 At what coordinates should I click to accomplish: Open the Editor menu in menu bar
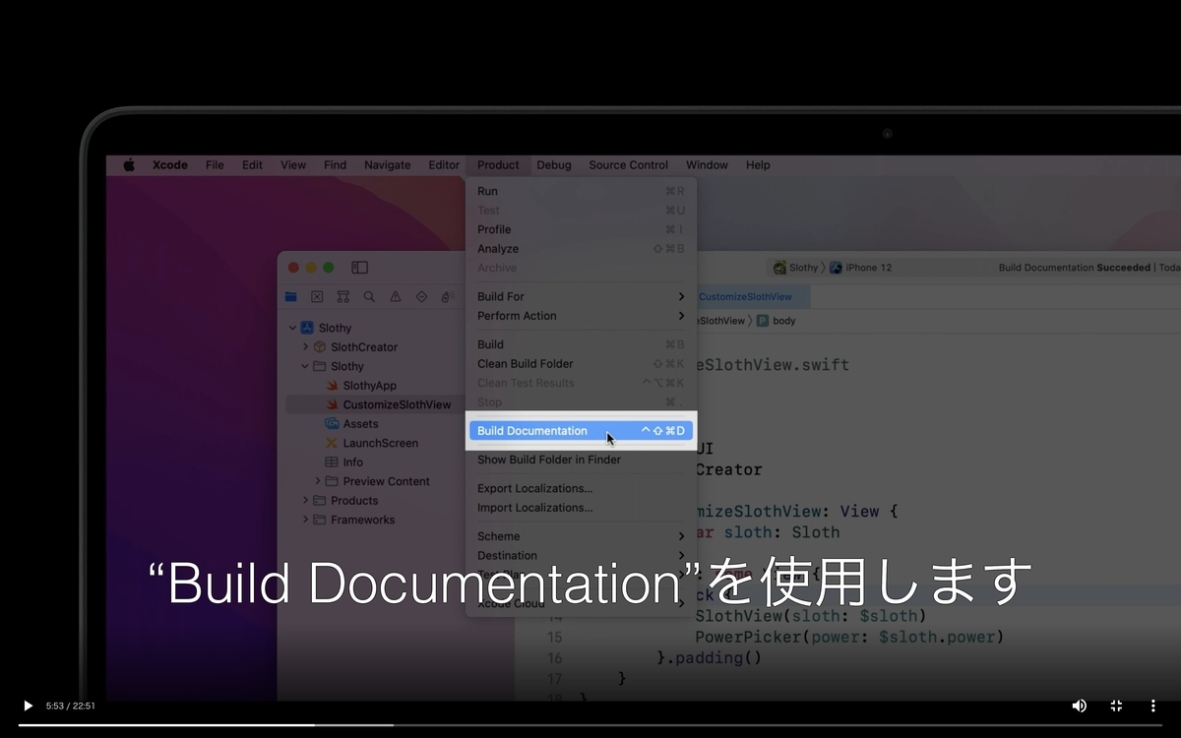coord(444,165)
